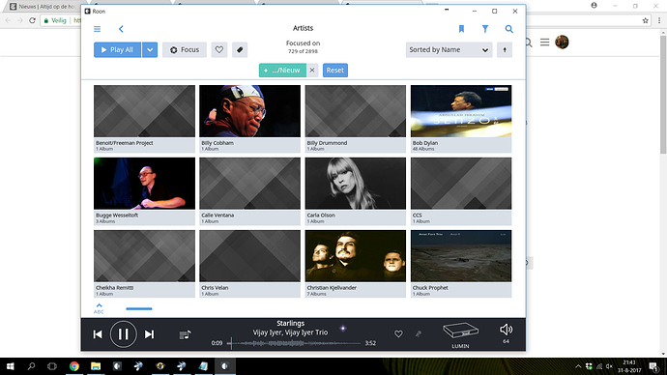The height and width of the screenshot is (375, 667).
Task: Open the Roon hamburger menu
Action: tap(97, 29)
